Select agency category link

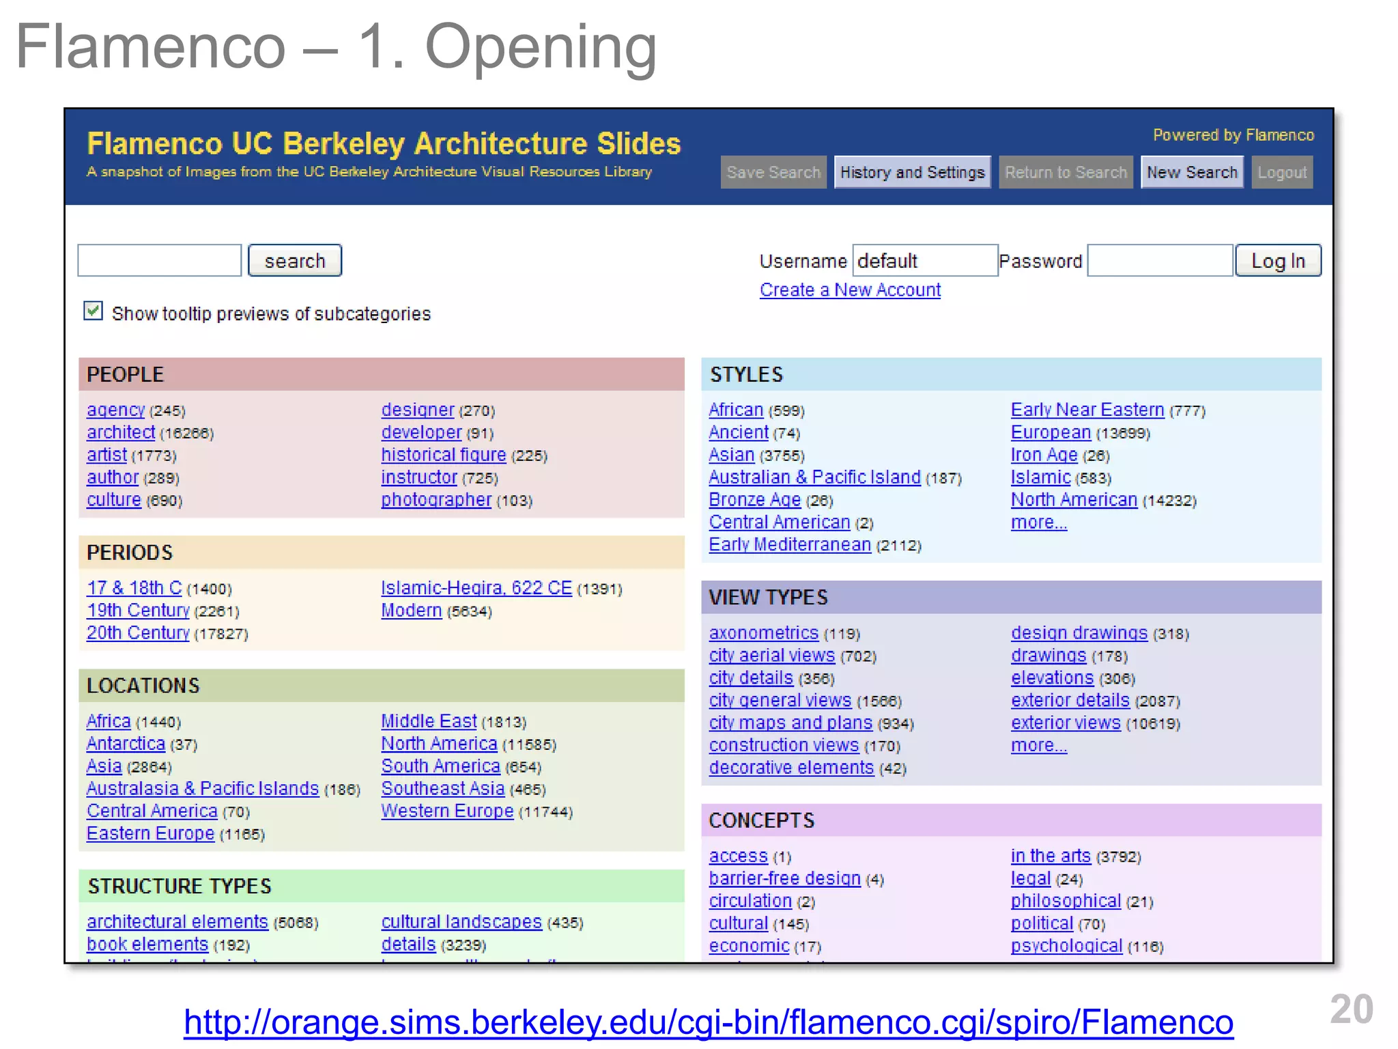115,410
